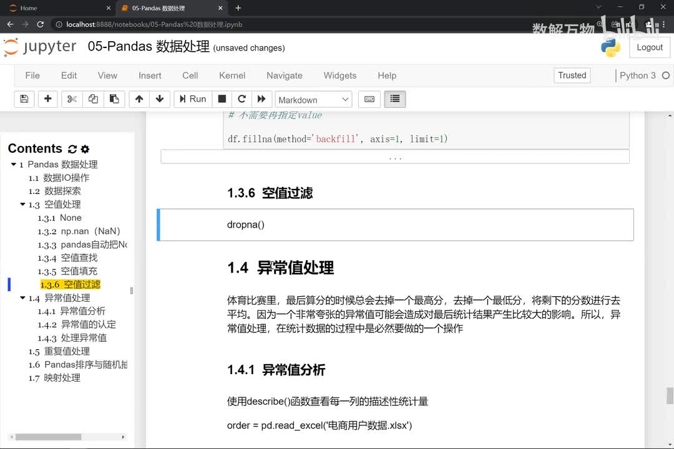This screenshot has width=674, height=449.
Task: Go to '1.3.2 np.nan (NaN)' in Contents
Action: click(x=79, y=231)
